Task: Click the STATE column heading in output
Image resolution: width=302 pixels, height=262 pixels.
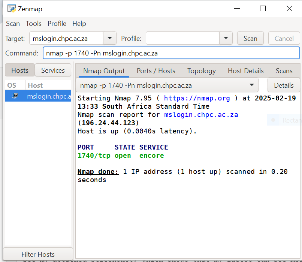Action: tap(125, 147)
